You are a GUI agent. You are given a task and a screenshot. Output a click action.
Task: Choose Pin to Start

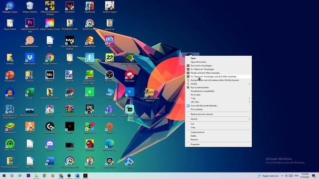click(218, 95)
